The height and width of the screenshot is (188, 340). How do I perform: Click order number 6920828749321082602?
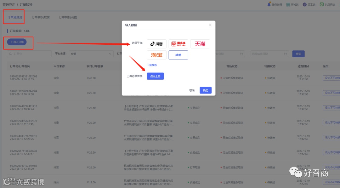coord(23,76)
